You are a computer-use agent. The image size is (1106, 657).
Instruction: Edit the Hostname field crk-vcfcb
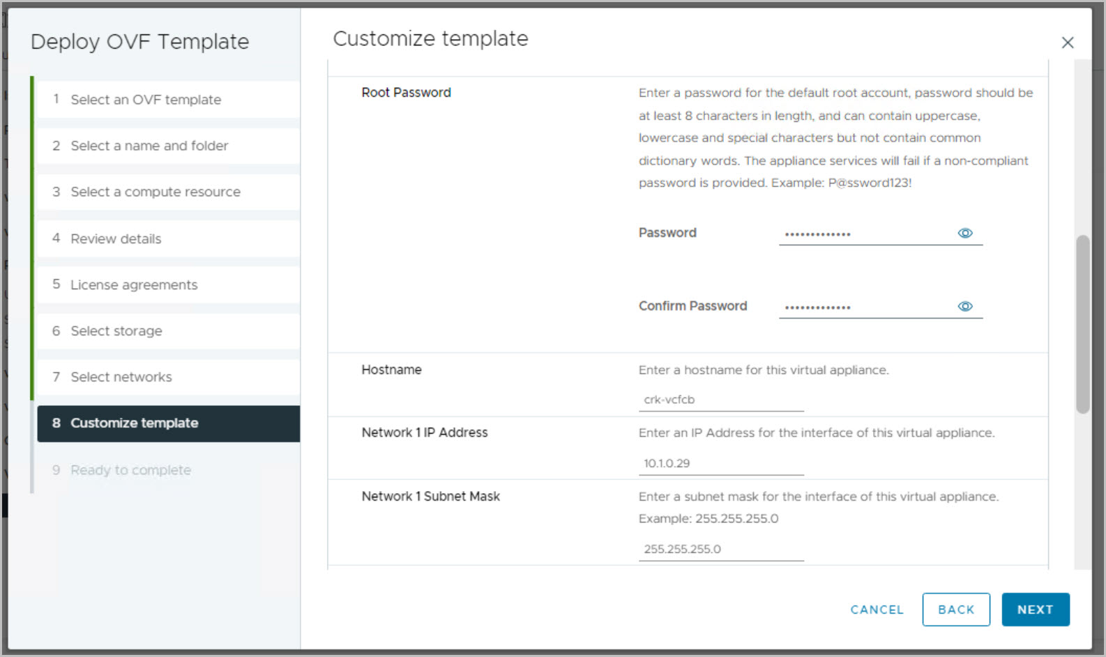pos(720,400)
